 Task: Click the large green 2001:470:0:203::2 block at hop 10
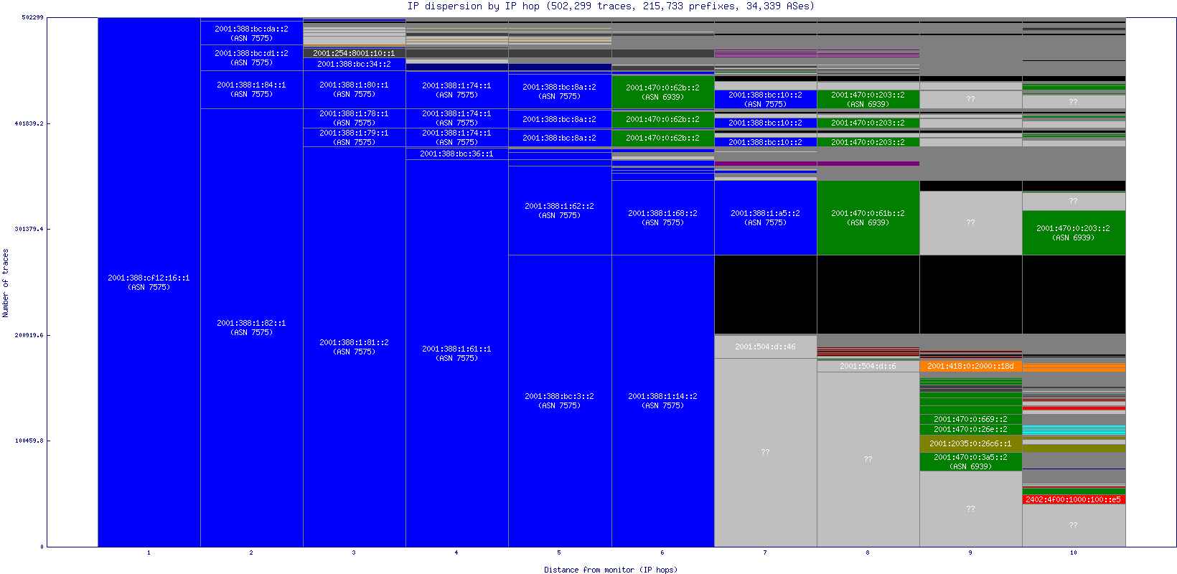click(x=1074, y=232)
